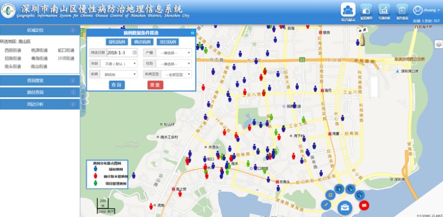This screenshot has width=443, height=217.
Task: Click the red clear map button
Action: pos(364,205)
